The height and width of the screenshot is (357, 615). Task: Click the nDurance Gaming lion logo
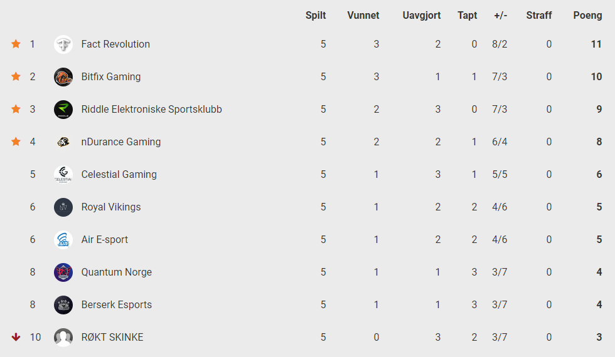(x=63, y=142)
